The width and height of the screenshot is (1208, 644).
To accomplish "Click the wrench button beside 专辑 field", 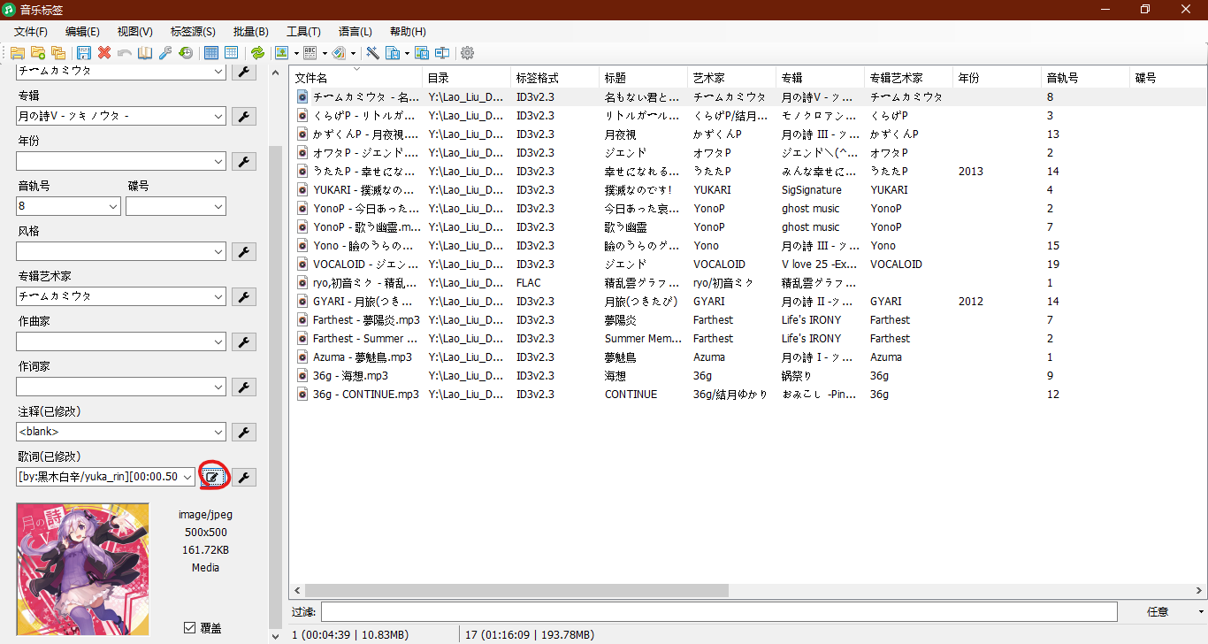I will tap(243, 116).
